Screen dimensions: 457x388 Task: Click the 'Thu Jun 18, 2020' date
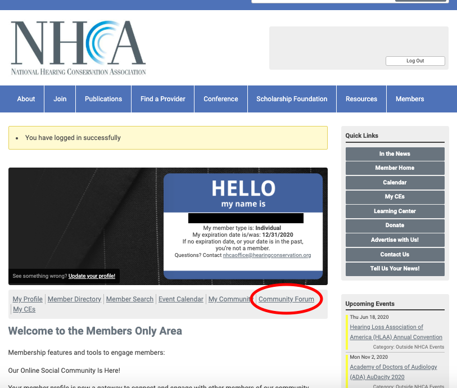click(369, 317)
